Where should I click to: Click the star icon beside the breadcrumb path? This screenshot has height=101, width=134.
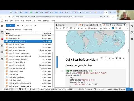[x=50, y=29]
